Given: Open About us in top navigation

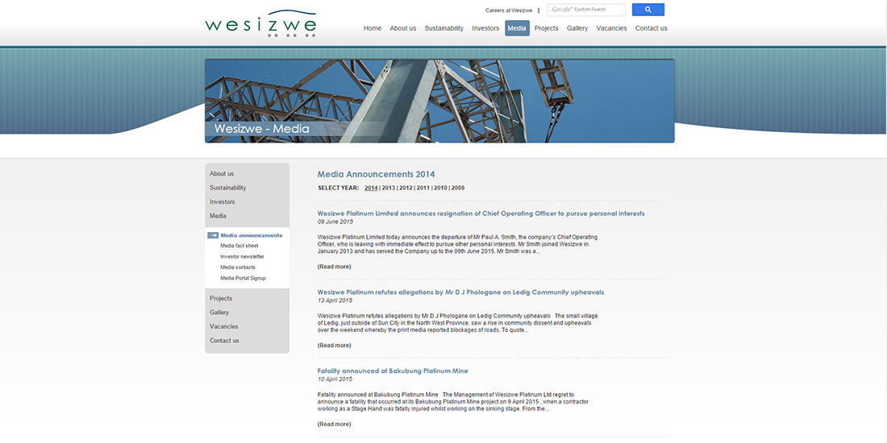Looking at the screenshot, I should [x=402, y=28].
